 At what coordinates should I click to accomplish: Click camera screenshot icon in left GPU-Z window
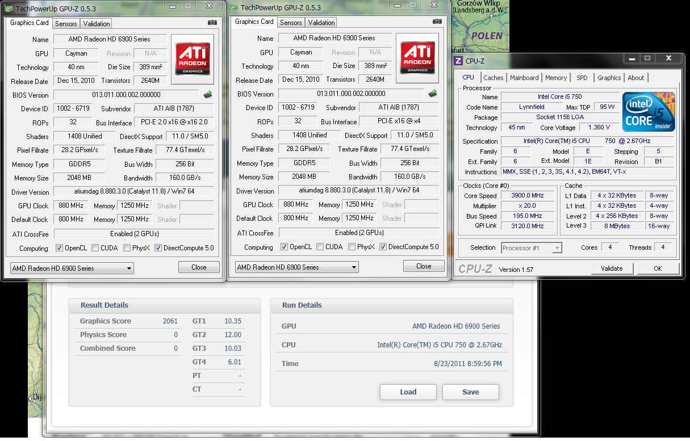click(x=212, y=23)
